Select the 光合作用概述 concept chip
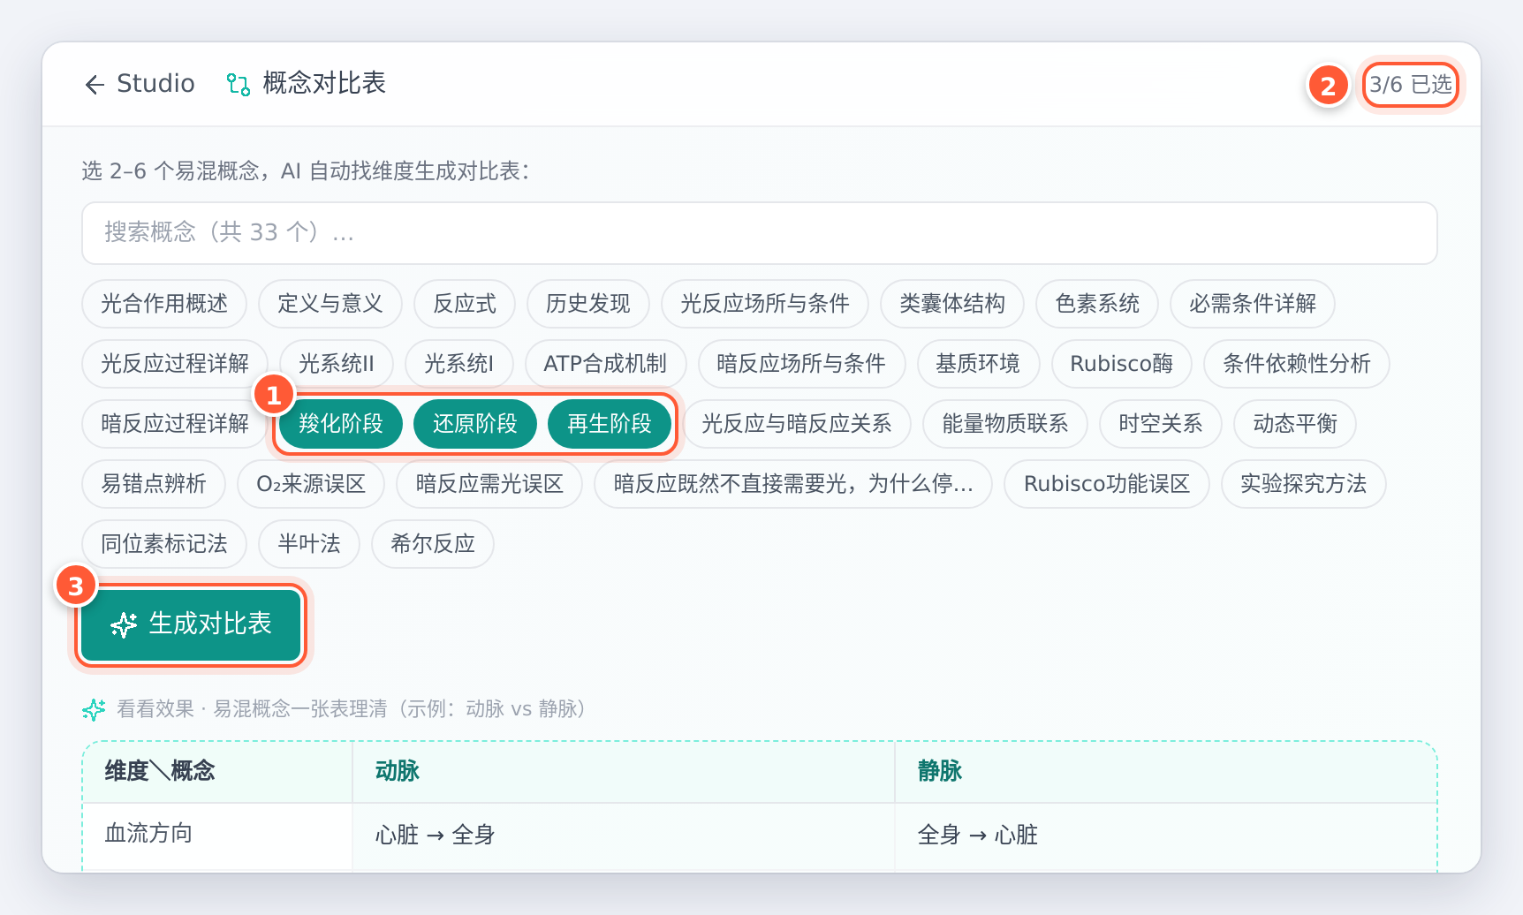This screenshot has width=1523, height=915. coord(164,304)
